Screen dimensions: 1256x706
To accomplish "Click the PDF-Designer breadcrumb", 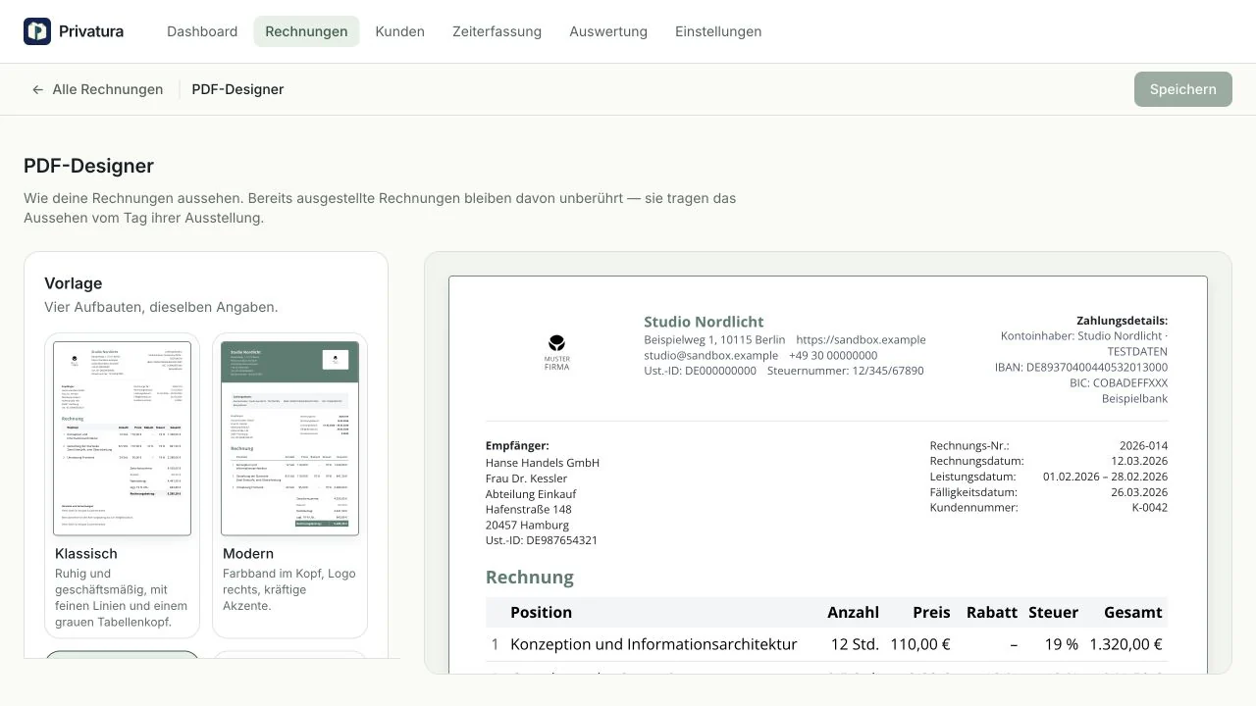I will pos(237,89).
